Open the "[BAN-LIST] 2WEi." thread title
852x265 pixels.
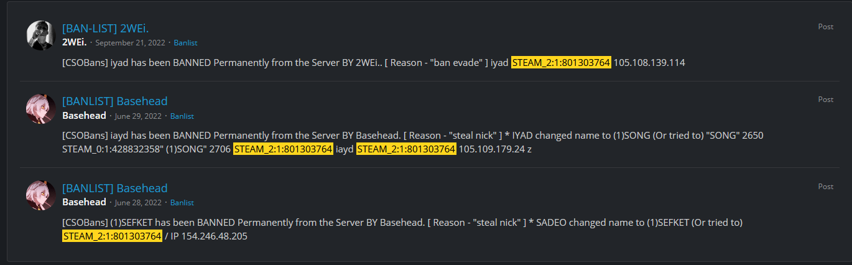(x=106, y=28)
